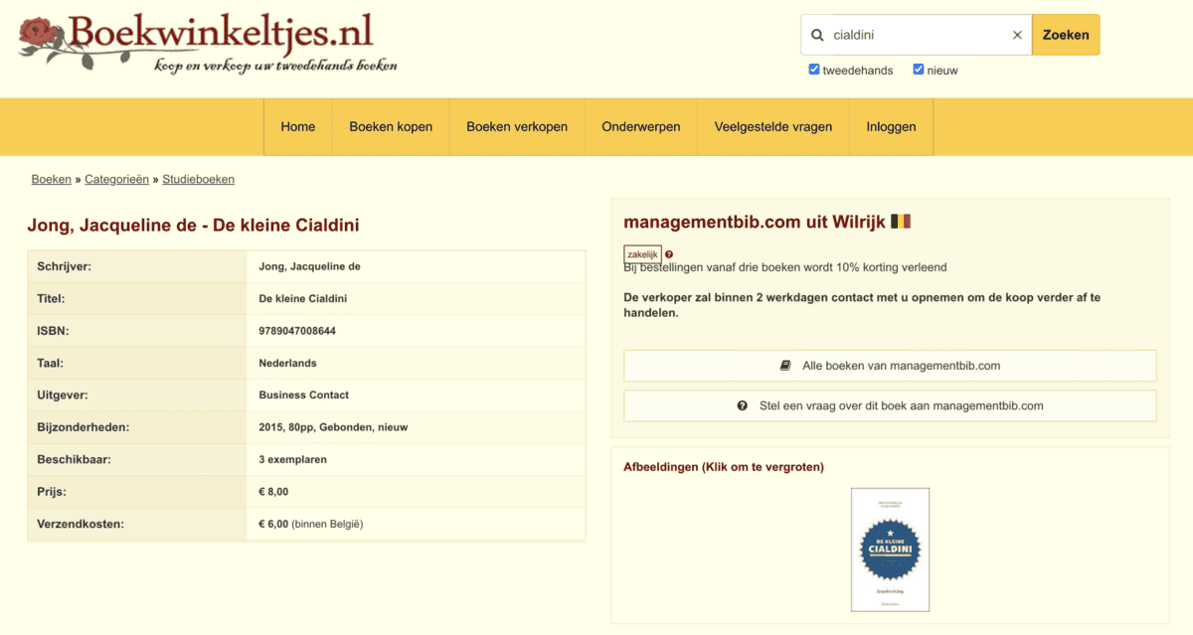Click the Belgian flag icon beside Wilrijk
This screenshot has height=635, width=1193.
coord(901,222)
